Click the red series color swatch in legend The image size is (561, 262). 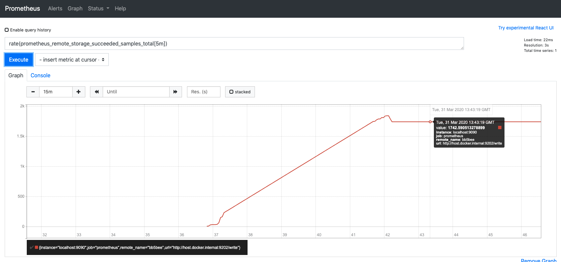click(36, 248)
